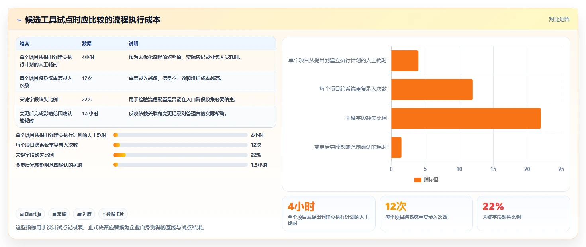Click table description starting 重复录入越多
The image size is (586, 247).
point(175,78)
